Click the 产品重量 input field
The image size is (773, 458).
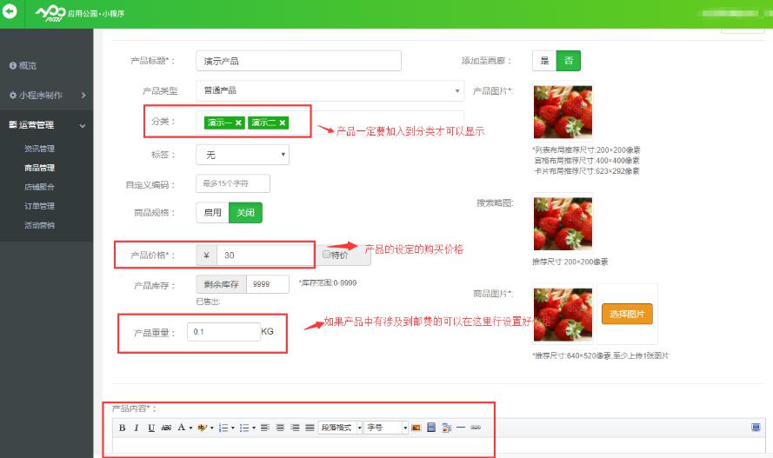point(222,332)
